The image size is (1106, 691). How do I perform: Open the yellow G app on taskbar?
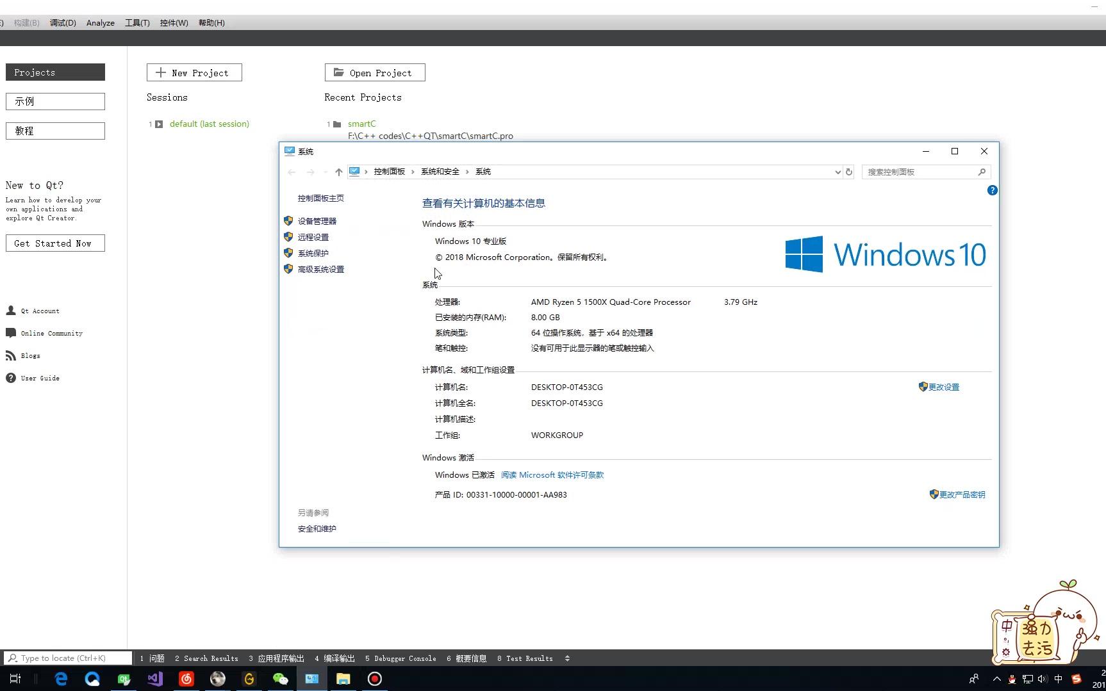tap(249, 679)
